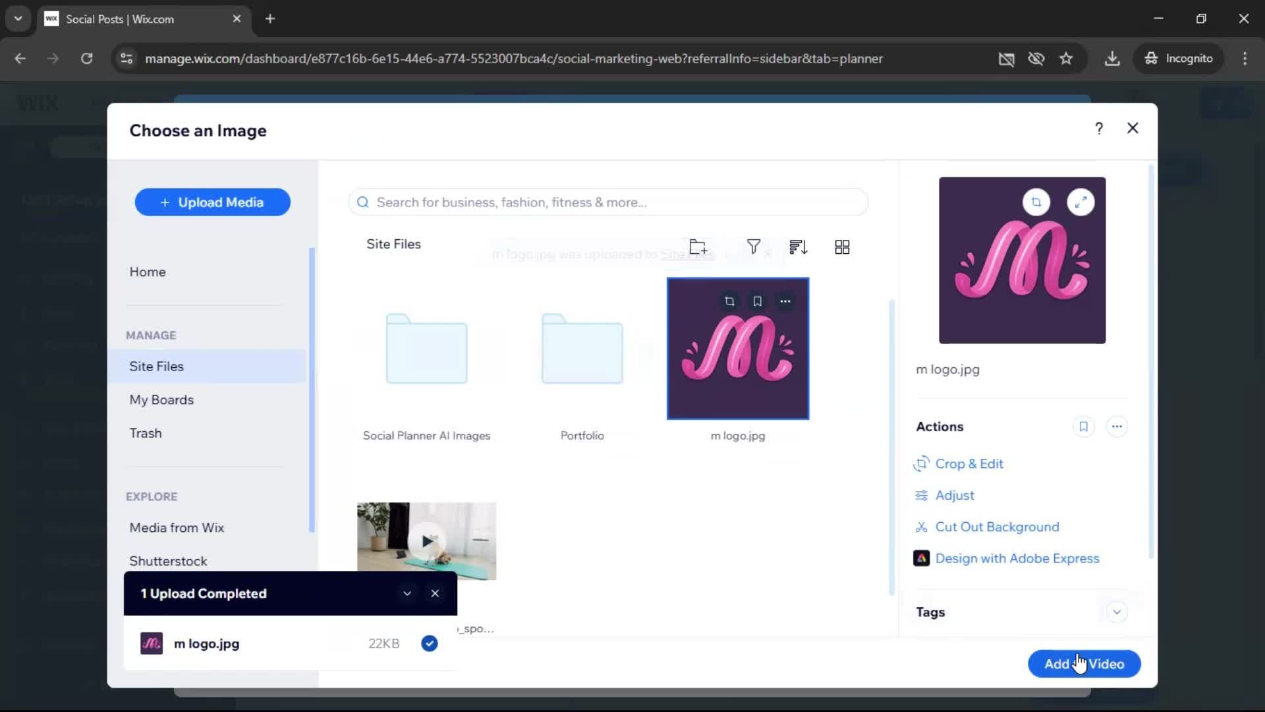Focus the media search field
The image size is (1265, 712).
click(x=608, y=202)
